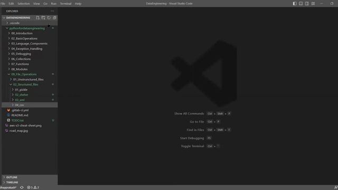This screenshot has width=338, height=190.
Task: Toggle secondary side bar layout icon
Action: (307, 4)
